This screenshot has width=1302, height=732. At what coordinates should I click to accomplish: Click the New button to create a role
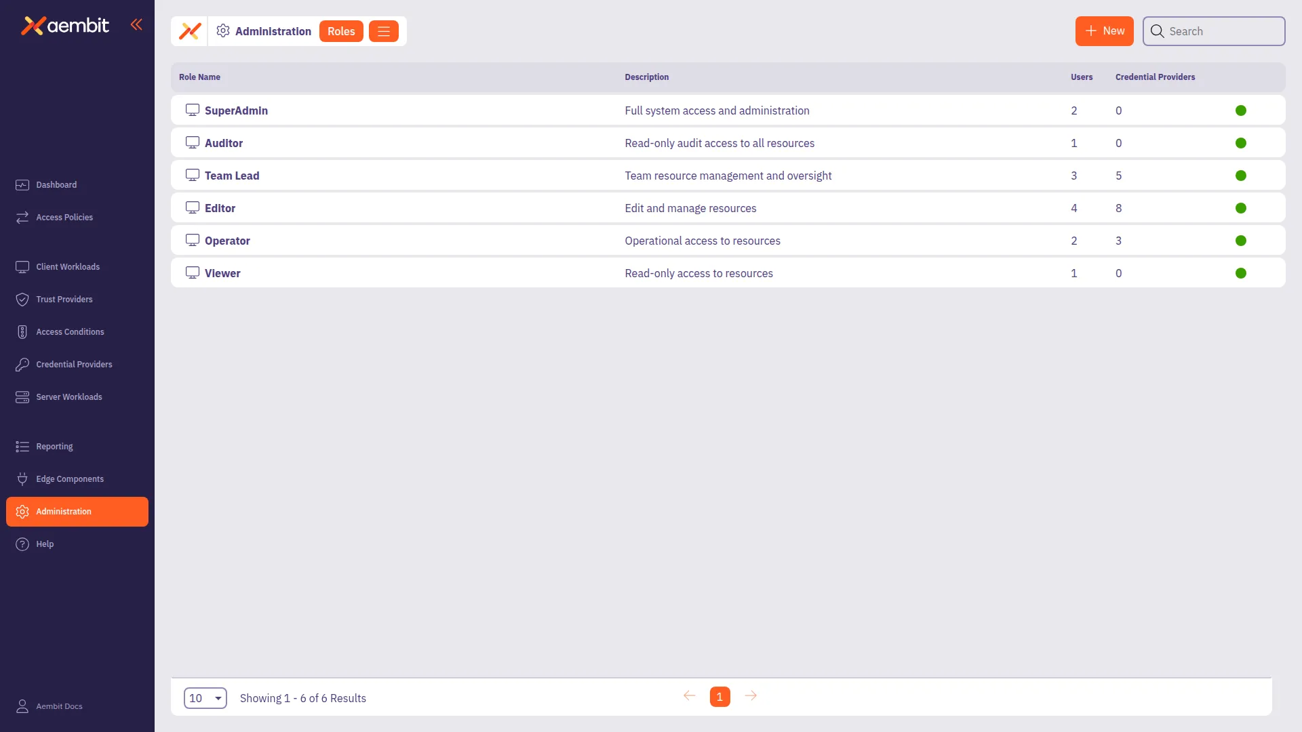[1104, 31]
